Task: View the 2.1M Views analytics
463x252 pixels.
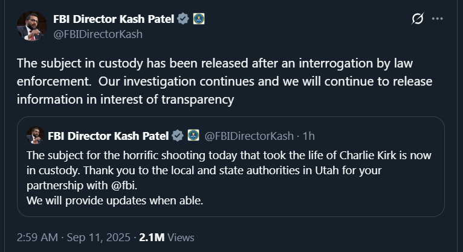Action: [x=167, y=237]
